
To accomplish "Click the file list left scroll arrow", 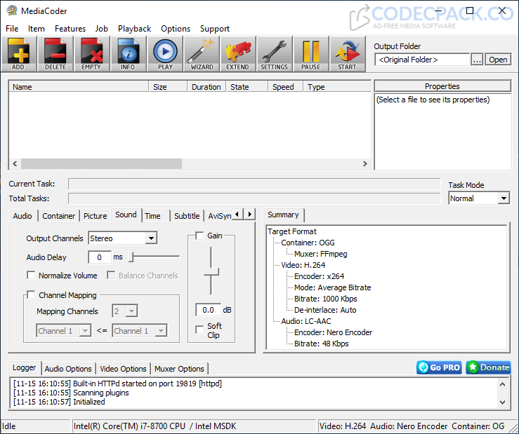I will [x=15, y=163].
